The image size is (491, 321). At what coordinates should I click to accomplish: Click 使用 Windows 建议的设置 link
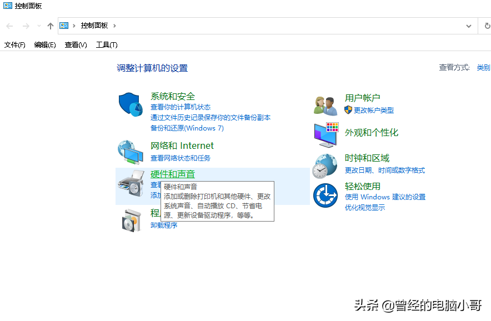click(x=385, y=197)
